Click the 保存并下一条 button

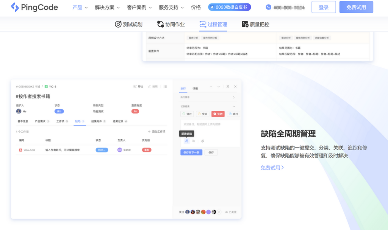click(x=191, y=152)
